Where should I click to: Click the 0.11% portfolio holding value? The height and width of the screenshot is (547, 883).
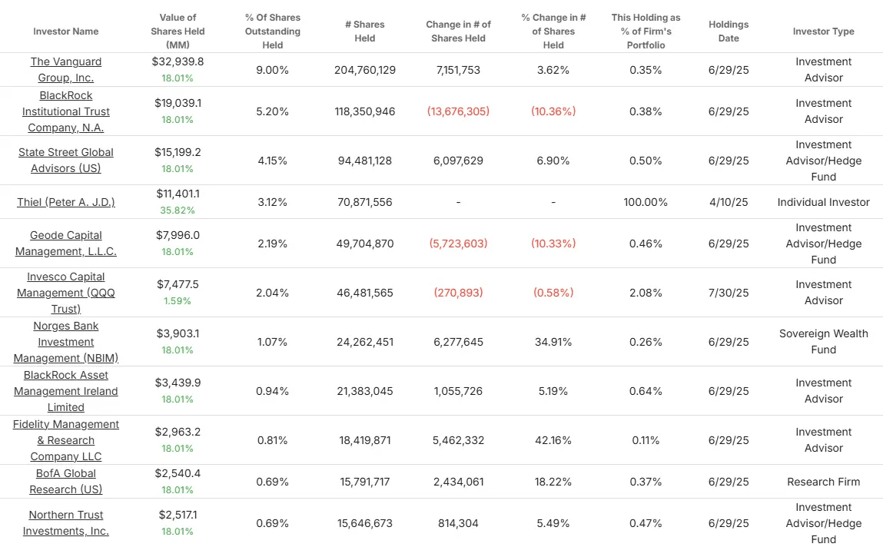[646, 440]
